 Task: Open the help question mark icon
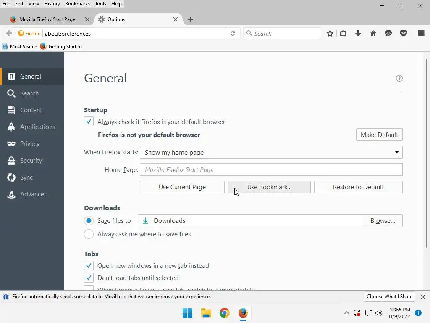399,78
